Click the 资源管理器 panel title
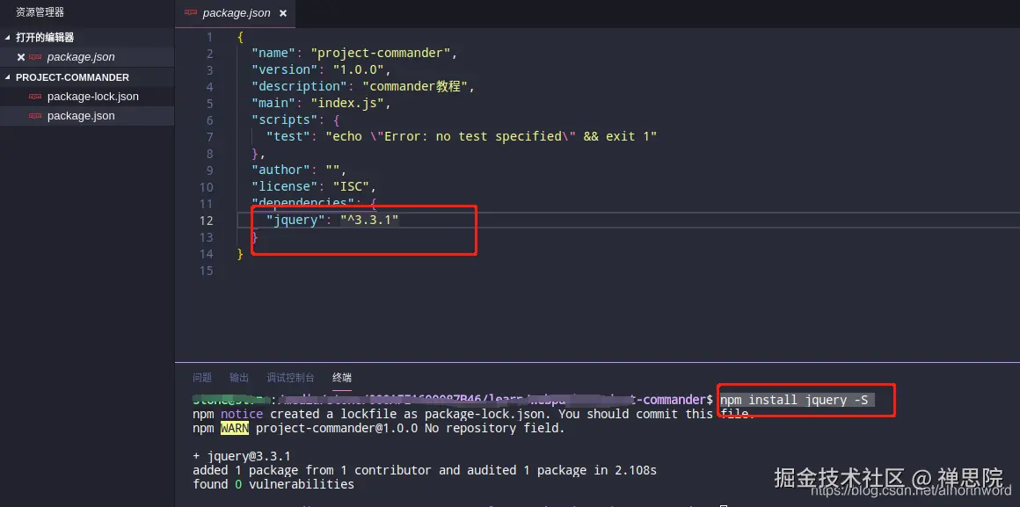Image resolution: width=1020 pixels, height=507 pixels. (40, 12)
